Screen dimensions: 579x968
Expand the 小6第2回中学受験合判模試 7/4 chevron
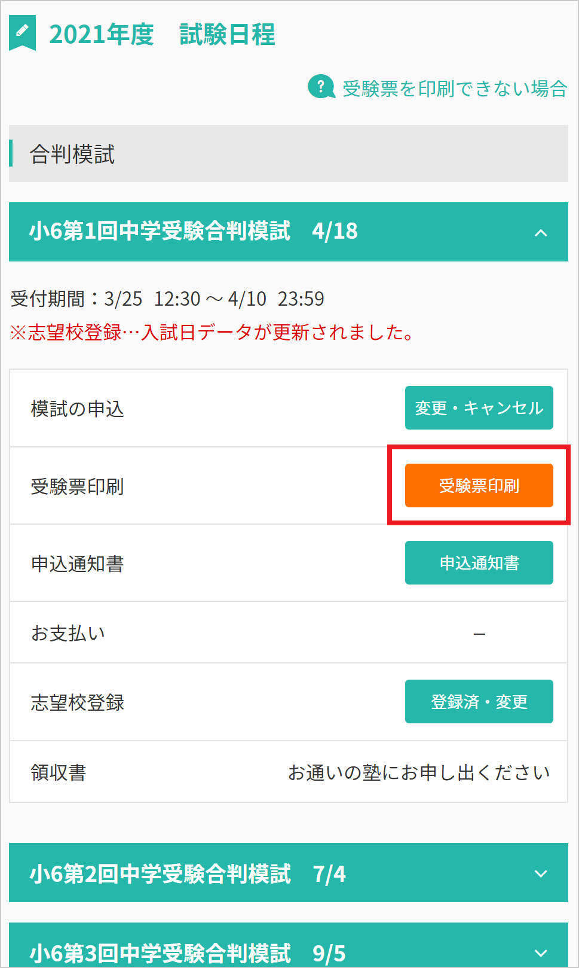click(x=541, y=873)
